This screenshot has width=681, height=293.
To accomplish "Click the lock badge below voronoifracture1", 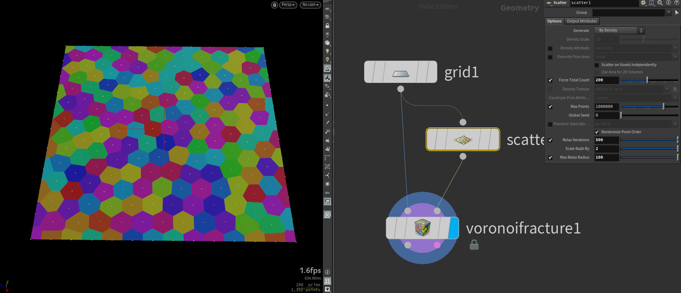I will click(x=474, y=245).
